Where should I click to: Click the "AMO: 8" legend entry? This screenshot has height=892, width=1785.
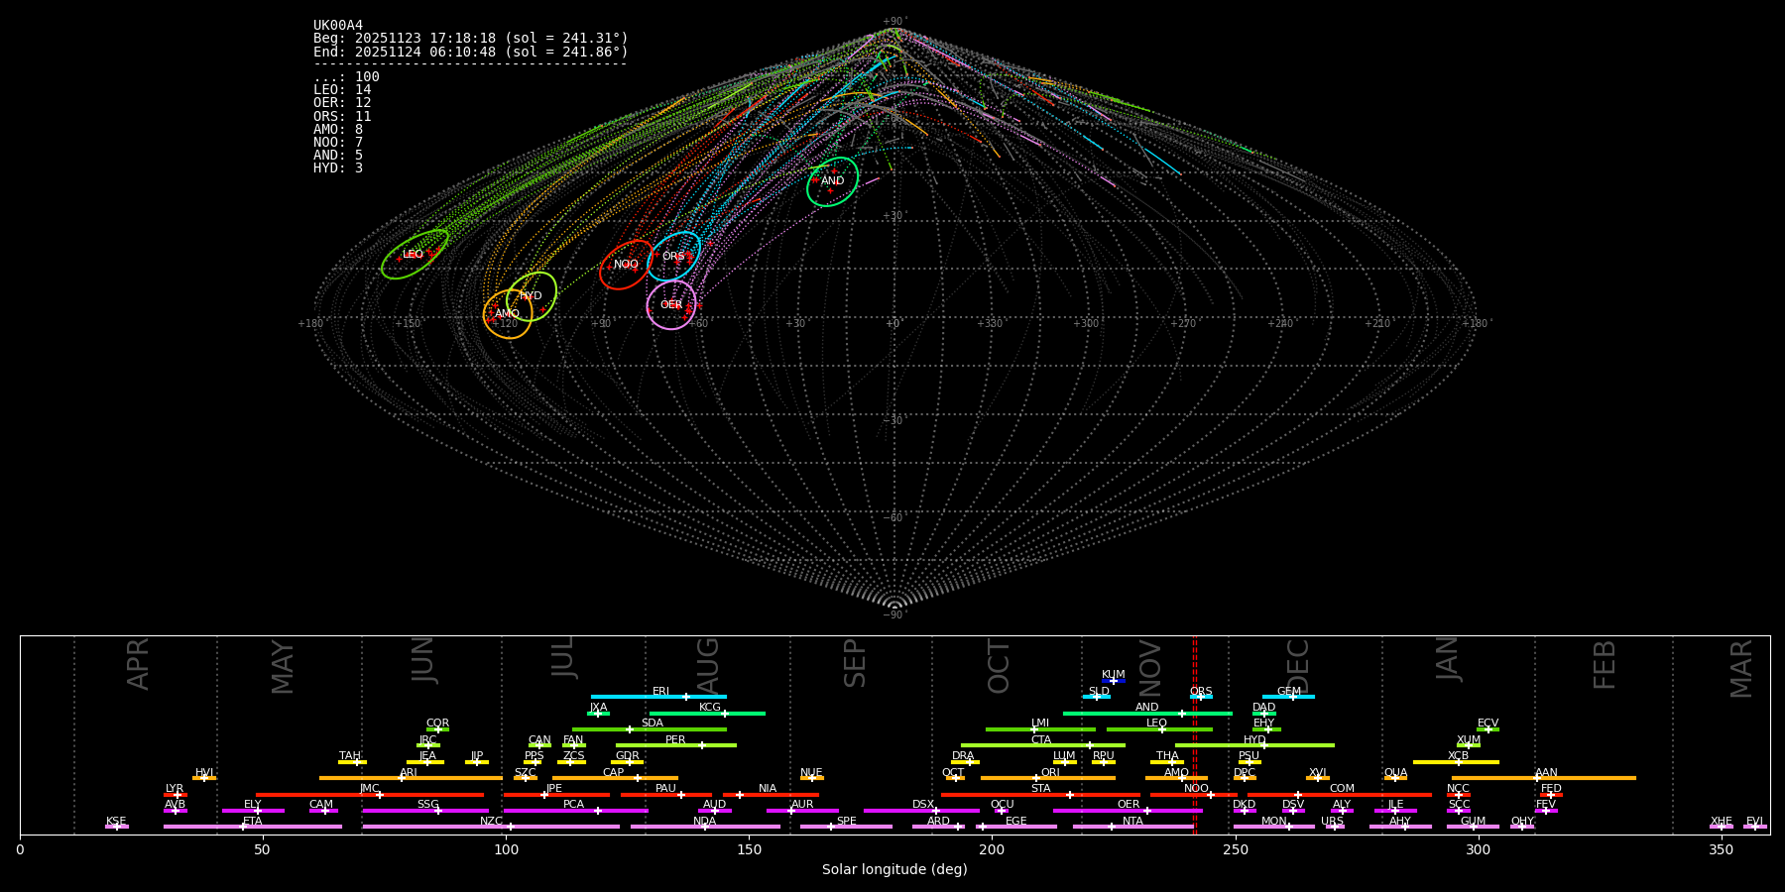click(x=338, y=129)
